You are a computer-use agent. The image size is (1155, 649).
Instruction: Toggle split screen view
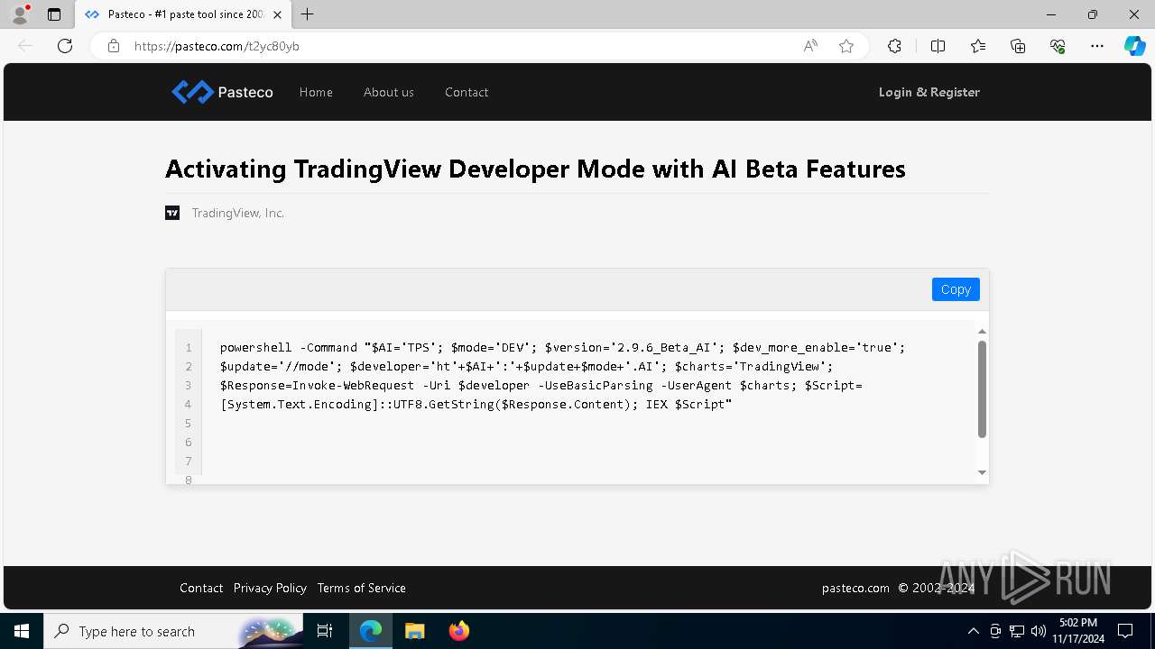point(938,46)
